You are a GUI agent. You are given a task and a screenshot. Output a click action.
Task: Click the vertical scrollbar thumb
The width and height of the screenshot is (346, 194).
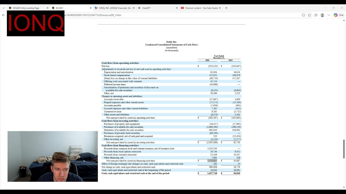click(x=344, y=149)
